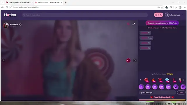
Task: Click the Search for models field
Action: 85,15
